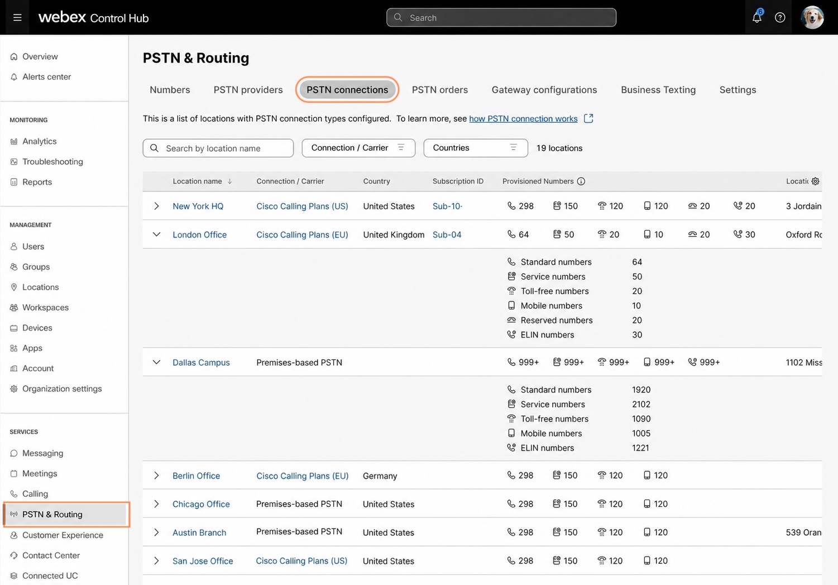Collapse the Dallas Campus row

[x=156, y=362]
